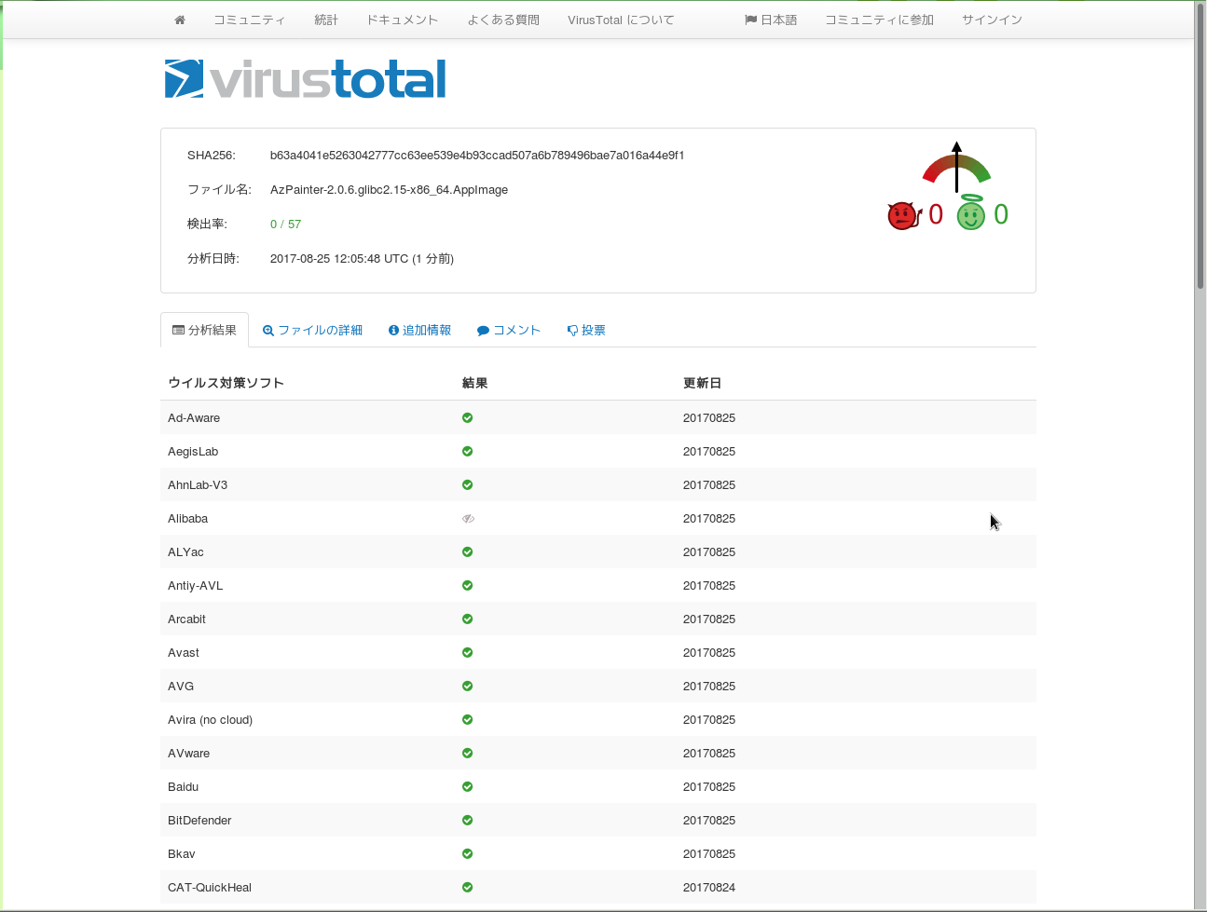Open the コミュニティ menu item
Viewport: 1207px width, 912px height.
249,20
